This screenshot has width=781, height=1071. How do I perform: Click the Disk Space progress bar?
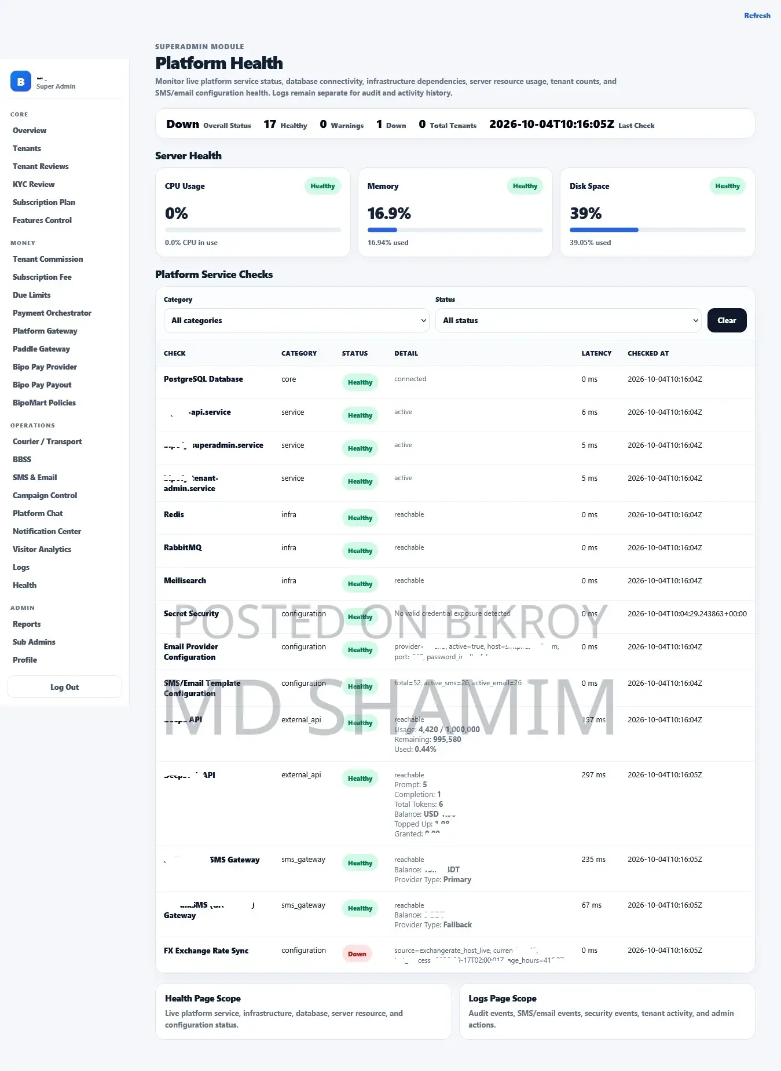click(x=657, y=230)
